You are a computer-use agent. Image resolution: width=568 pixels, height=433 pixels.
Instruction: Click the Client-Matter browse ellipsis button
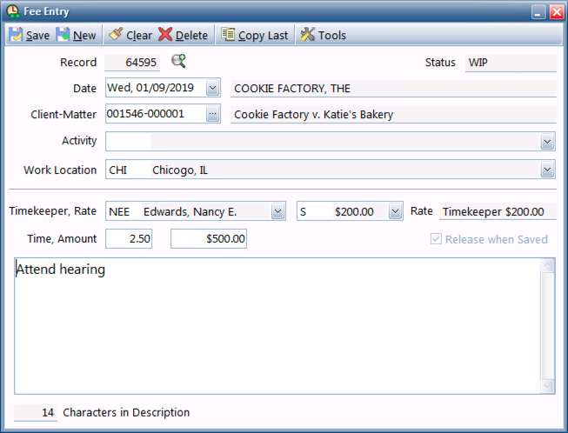pyautogui.click(x=213, y=115)
